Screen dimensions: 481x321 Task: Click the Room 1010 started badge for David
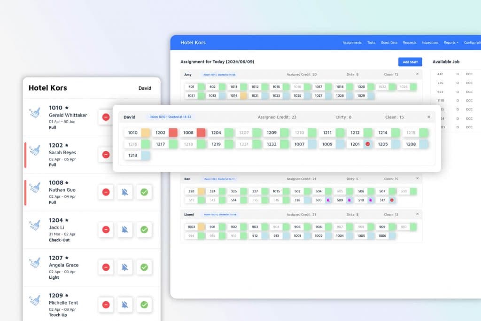[x=170, y=117]
